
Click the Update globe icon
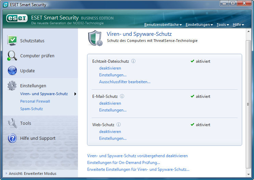(12, 71)
